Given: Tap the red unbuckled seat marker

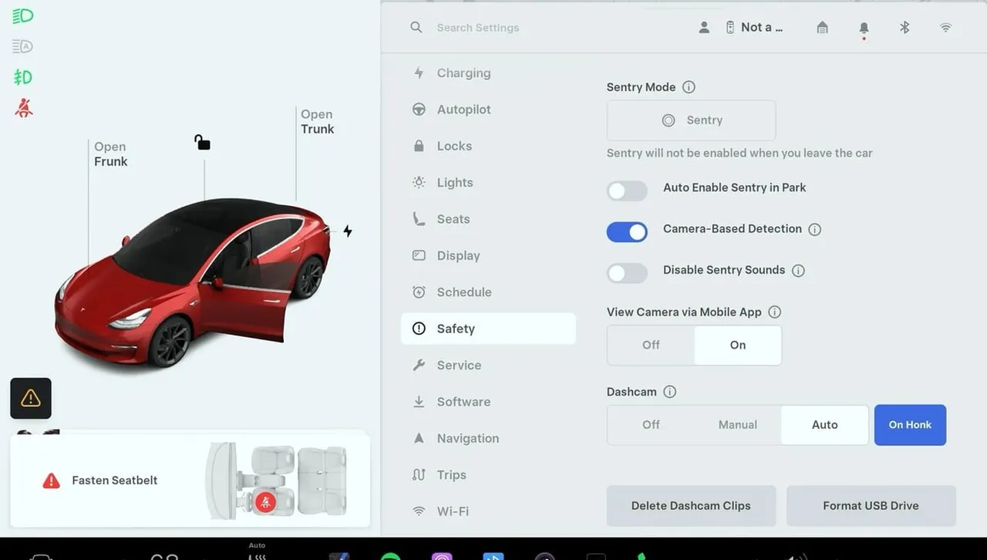Looking at the screenshot, I should [264, 503].
